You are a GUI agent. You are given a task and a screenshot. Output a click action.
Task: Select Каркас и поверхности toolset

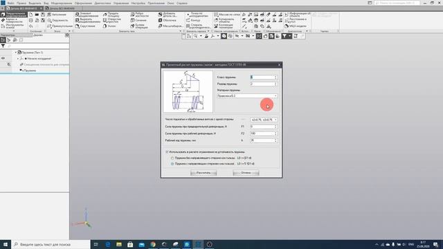pyautogui.click(x=14, y=20)
